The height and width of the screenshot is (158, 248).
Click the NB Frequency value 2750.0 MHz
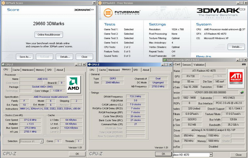[x=158, y=86]
